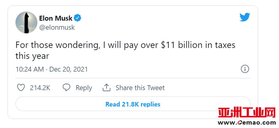Click the www.cemao.com web address
The image size is (279, 128).
tap(247, 123)
